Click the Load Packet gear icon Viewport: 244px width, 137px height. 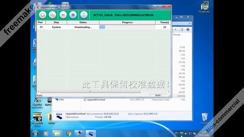pos(42,15)
